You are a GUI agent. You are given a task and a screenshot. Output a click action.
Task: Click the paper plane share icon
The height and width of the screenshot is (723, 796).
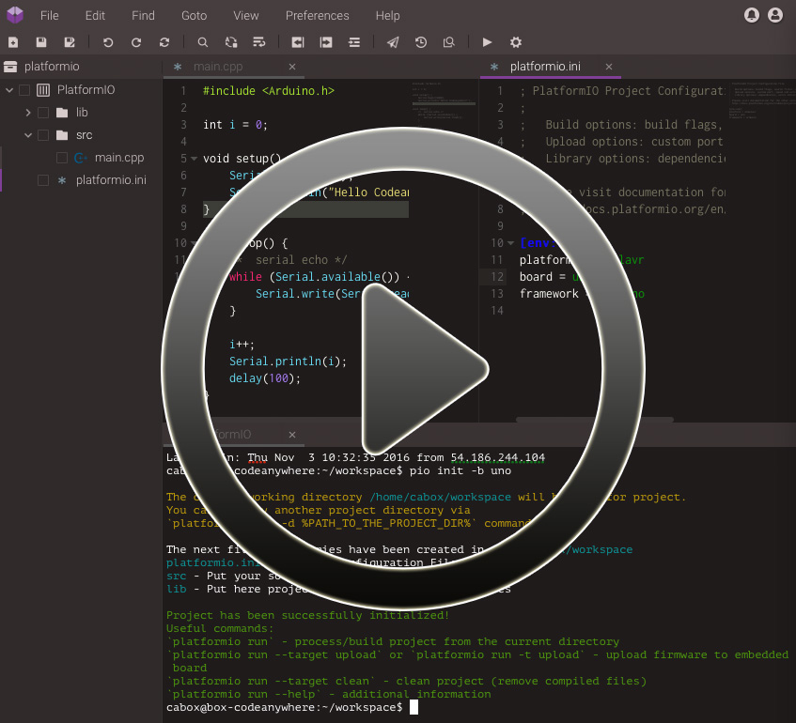click(393, 42)
